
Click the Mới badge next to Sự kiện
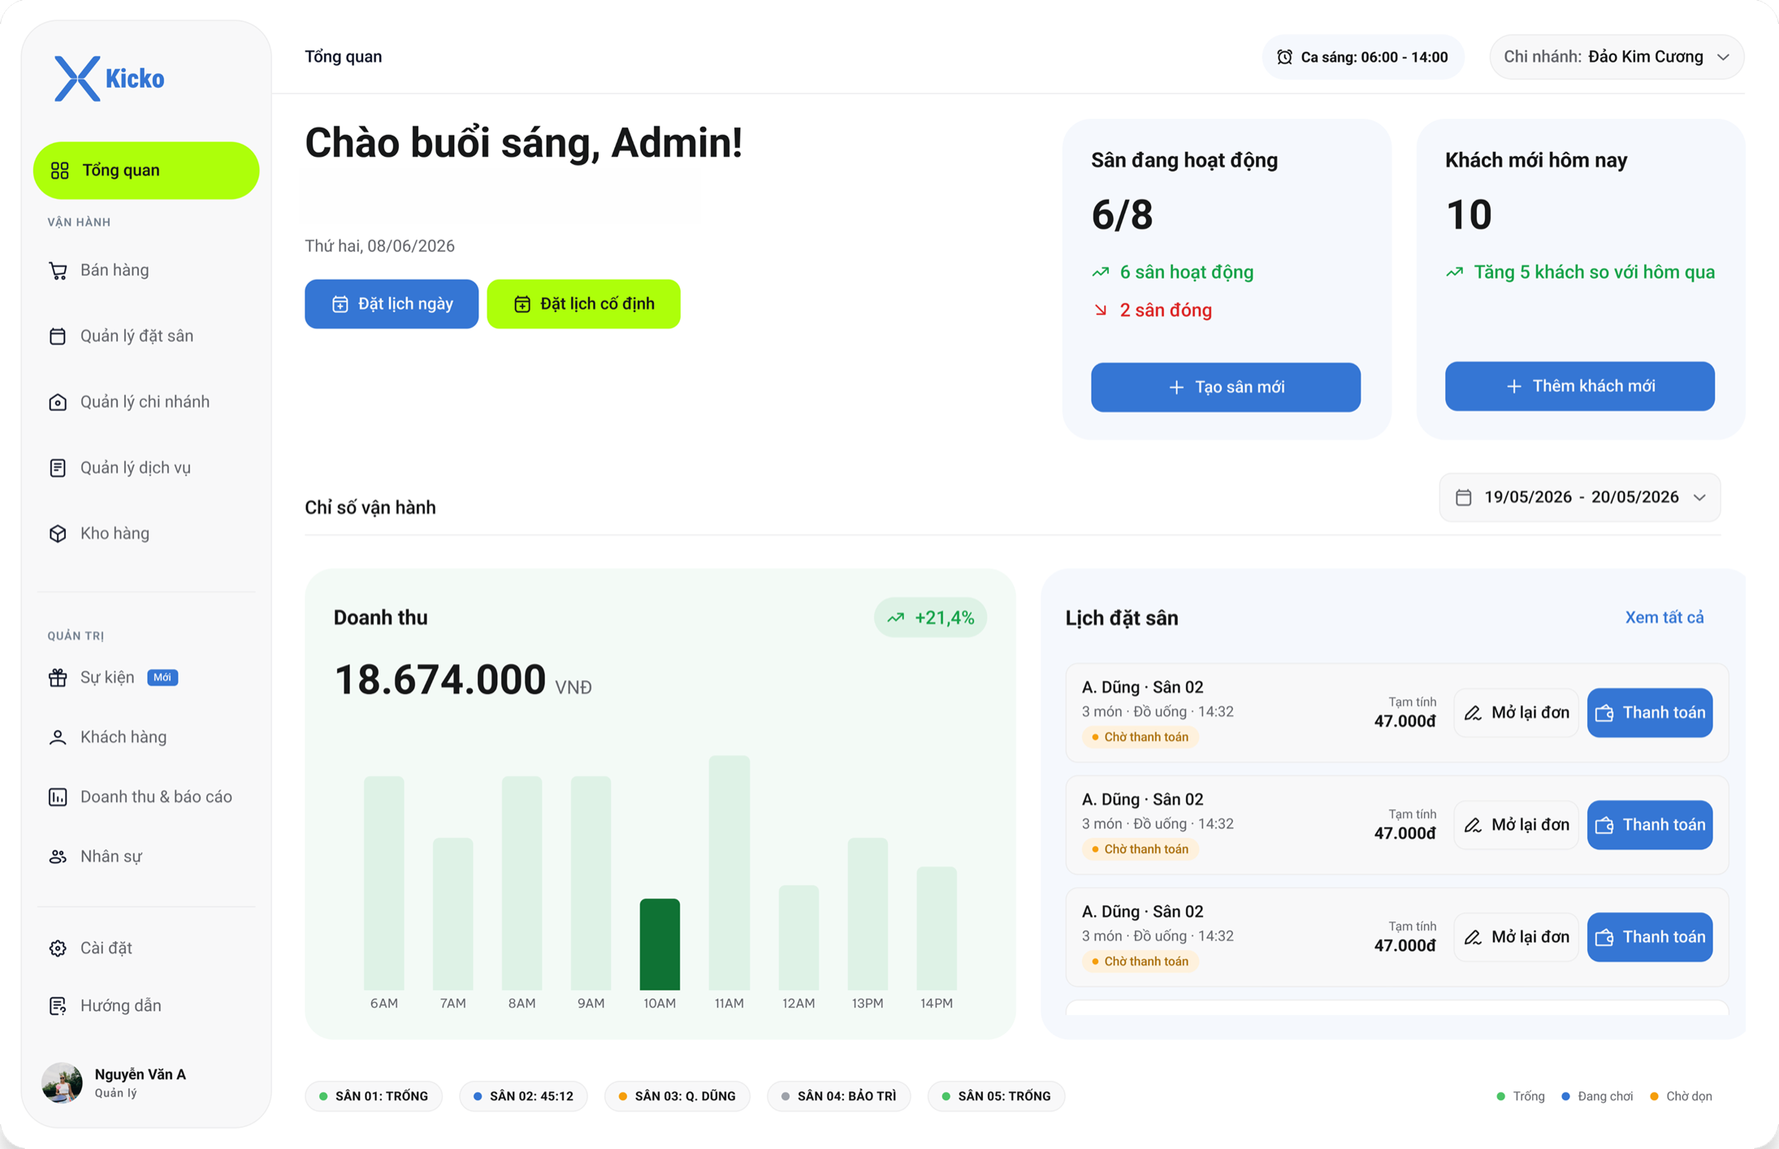[x=162, y=678]
